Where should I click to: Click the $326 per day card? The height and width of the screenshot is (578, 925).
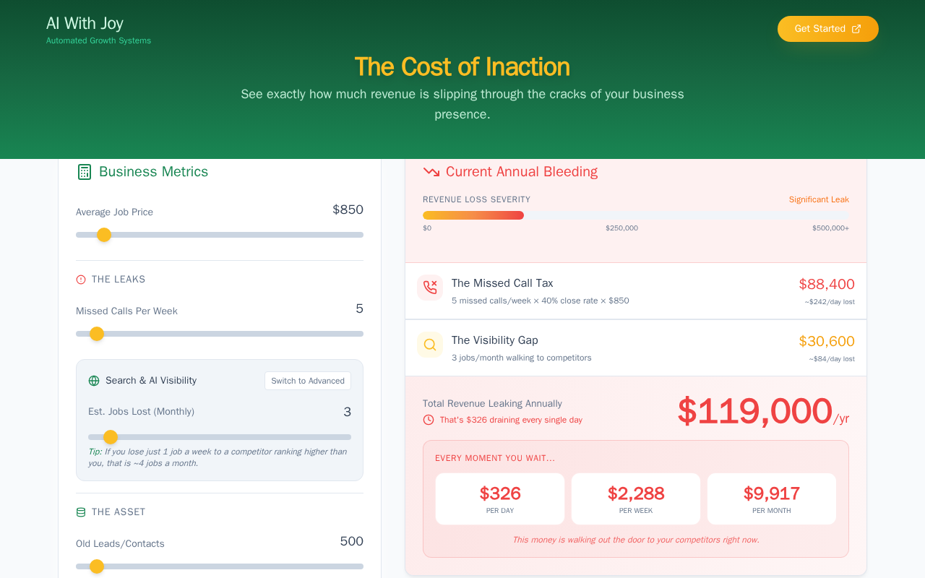tap(500, 499)
